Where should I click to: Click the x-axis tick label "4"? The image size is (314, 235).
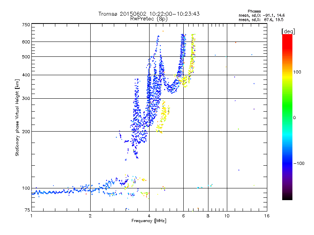(x=149, y=216)
